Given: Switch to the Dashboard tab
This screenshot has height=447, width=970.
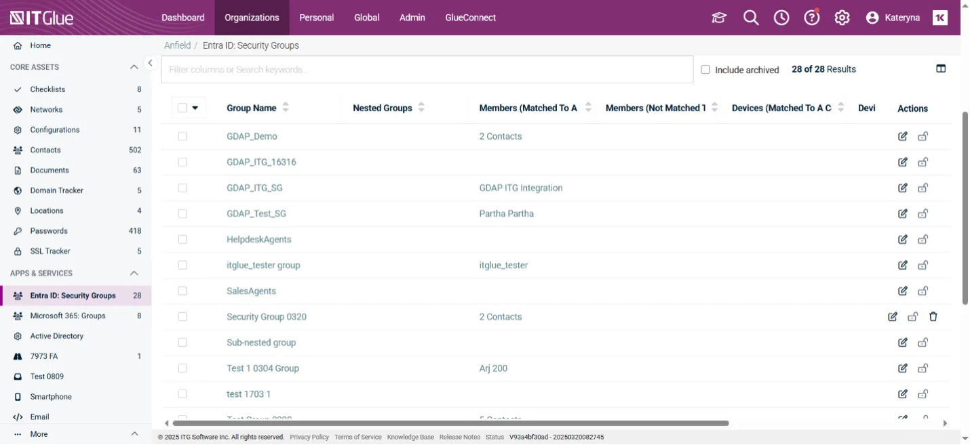Looking at the screenshot, I should pyautogui.click(x=182, y=18).
